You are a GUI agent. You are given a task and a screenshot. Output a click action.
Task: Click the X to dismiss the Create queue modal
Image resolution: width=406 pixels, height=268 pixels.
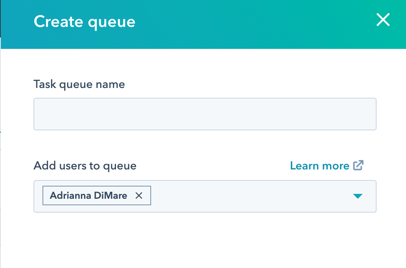383,20
